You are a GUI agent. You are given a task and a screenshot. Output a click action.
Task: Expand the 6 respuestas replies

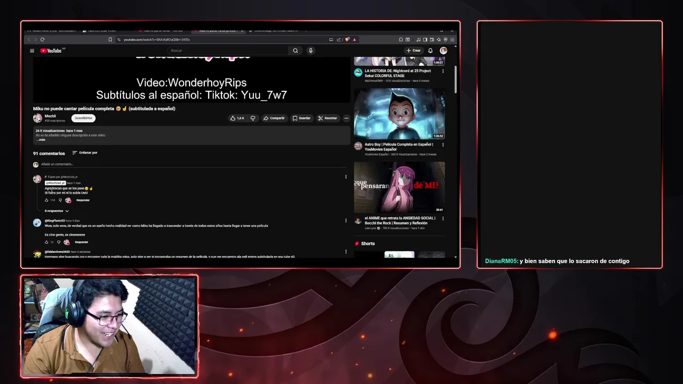(x=57, y=211)
